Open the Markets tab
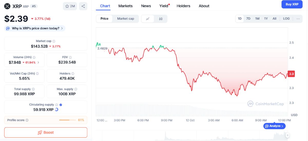The image size is (308, 141). (126, 6)
